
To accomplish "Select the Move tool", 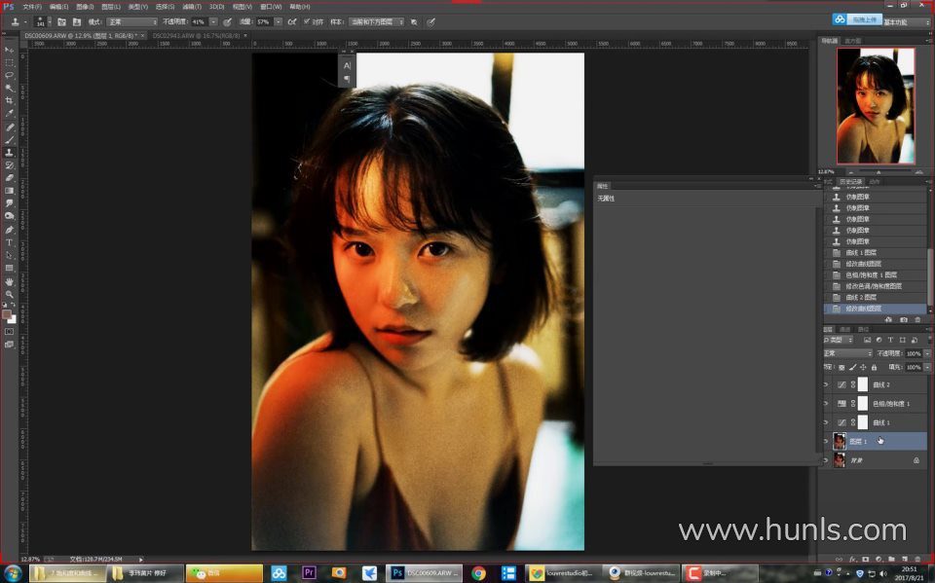I will 9,50.
